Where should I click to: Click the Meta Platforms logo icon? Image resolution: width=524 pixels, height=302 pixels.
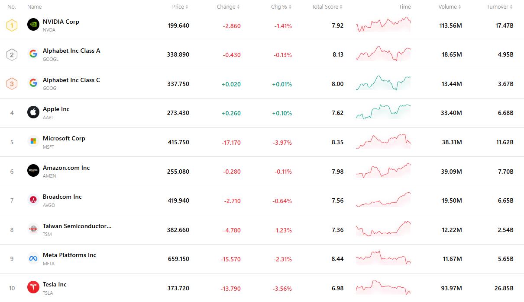pyautogui.click(x=33, y=258)
